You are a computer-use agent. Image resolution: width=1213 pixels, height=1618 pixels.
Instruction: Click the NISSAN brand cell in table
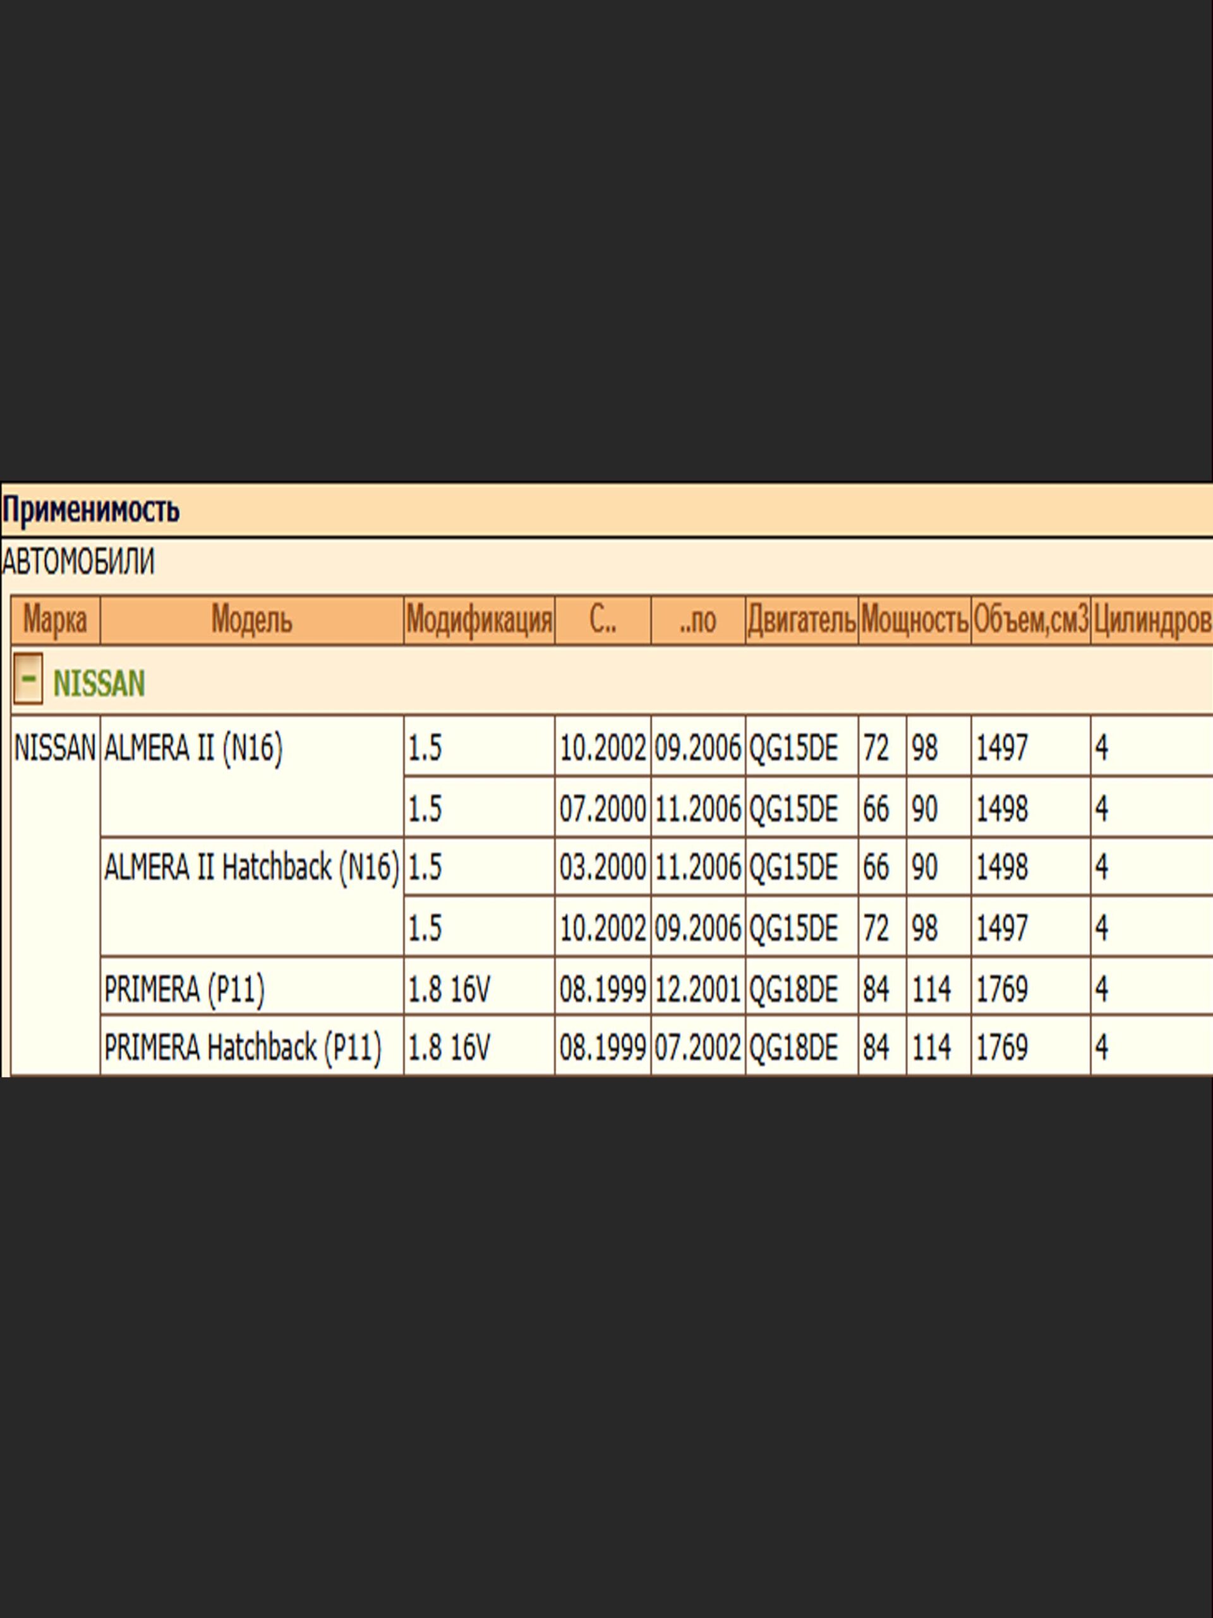tap(55, 748)
